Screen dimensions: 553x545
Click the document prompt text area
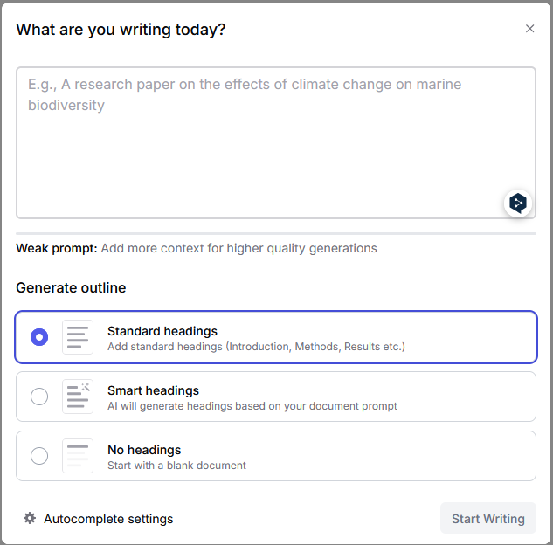click(262, 140)
